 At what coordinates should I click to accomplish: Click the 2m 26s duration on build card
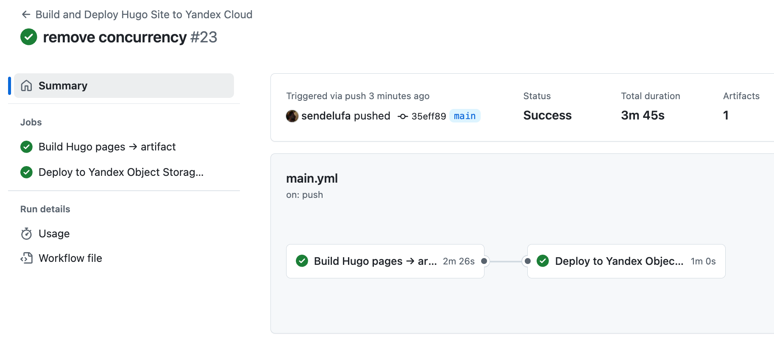tap(459, 261)
